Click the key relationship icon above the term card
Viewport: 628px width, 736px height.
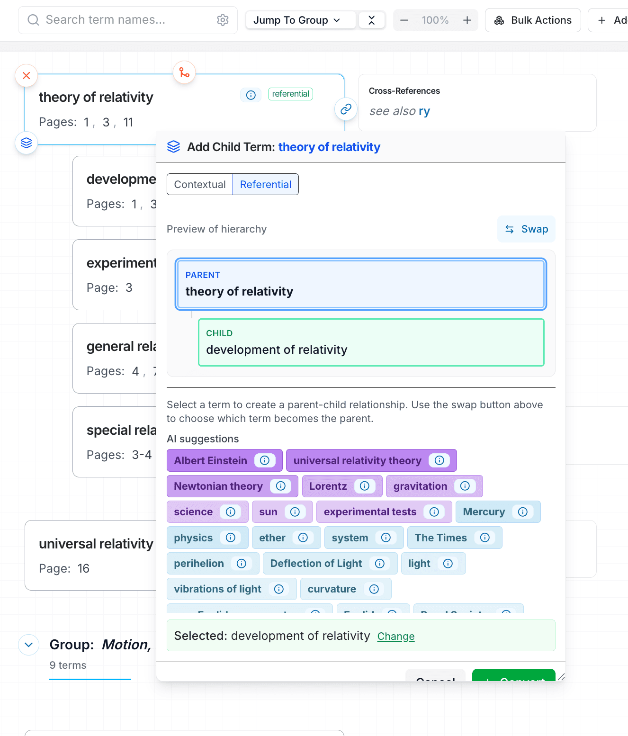click(184, 72)
